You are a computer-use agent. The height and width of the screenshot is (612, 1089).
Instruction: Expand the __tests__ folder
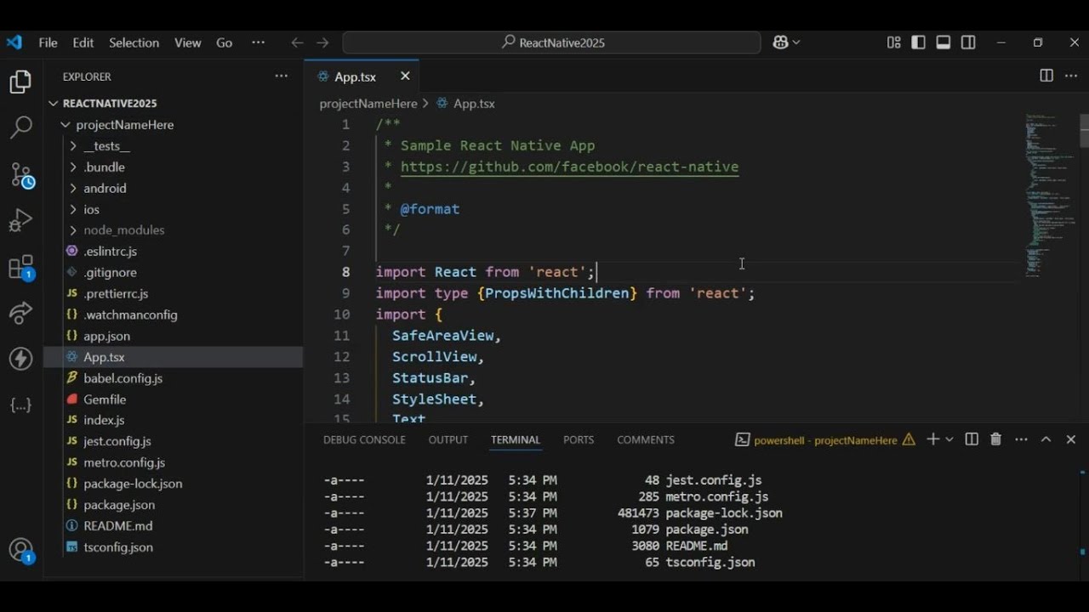pyautogui.click(x=106, y=146)
